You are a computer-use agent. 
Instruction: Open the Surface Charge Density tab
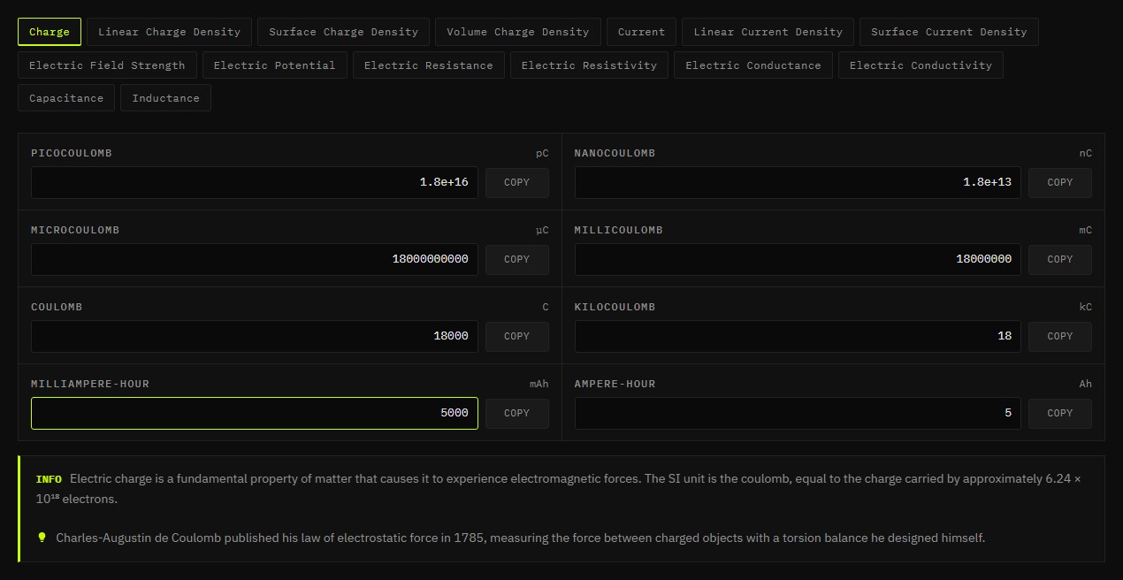(343, 32)
